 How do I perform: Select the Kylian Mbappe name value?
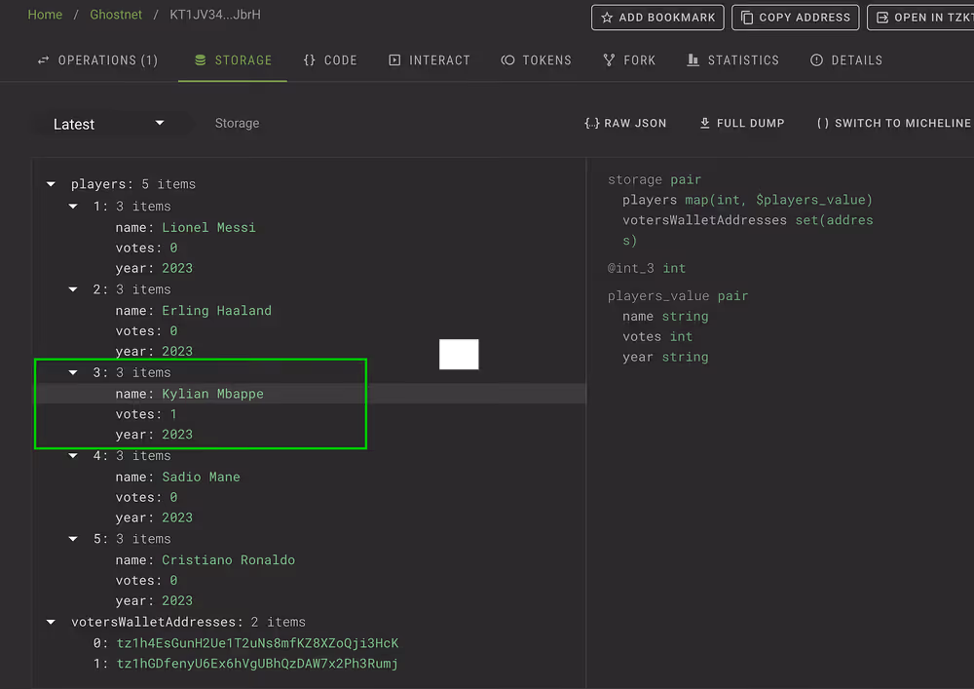212,394
